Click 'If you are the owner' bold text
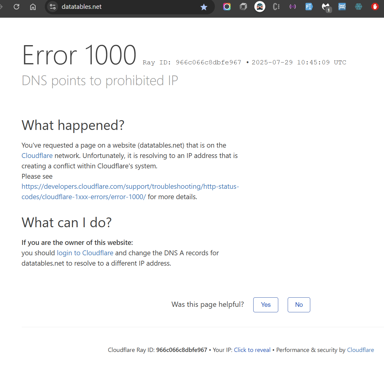Viewport: 384px width, 373px height. tap(77, 242)
